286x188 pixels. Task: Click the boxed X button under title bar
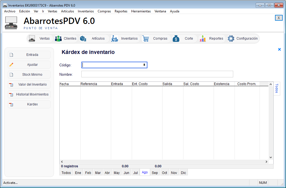click(279, 18)
